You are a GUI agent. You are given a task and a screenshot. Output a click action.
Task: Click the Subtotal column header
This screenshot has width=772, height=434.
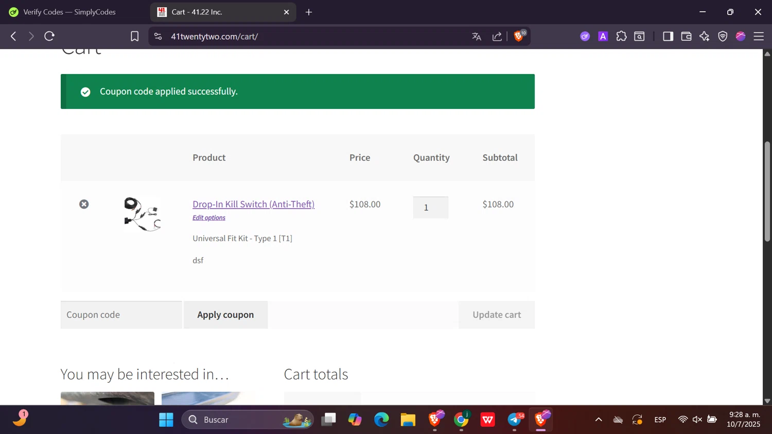500,158
